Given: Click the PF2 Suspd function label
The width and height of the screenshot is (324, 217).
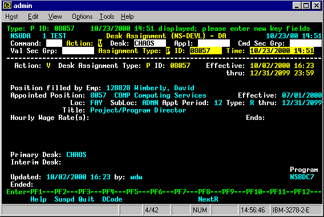Looking at the screenshot, I should (x=64, y=199).
